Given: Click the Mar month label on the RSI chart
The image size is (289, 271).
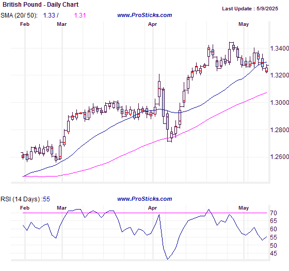Looking at the screenshot, I should [61, 208].
